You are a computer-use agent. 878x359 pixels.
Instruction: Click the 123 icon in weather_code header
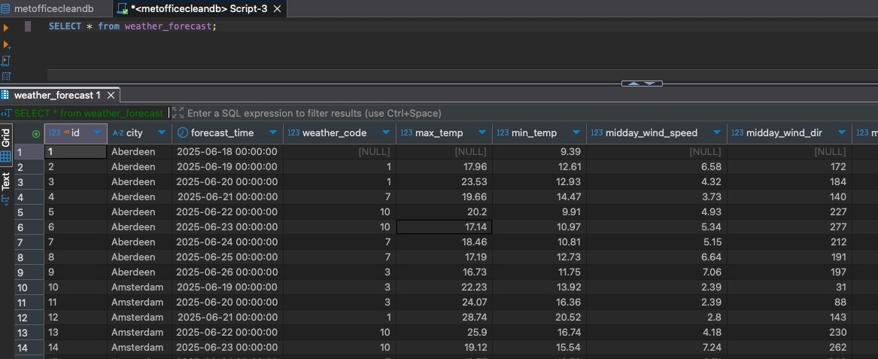coord(293,132)
